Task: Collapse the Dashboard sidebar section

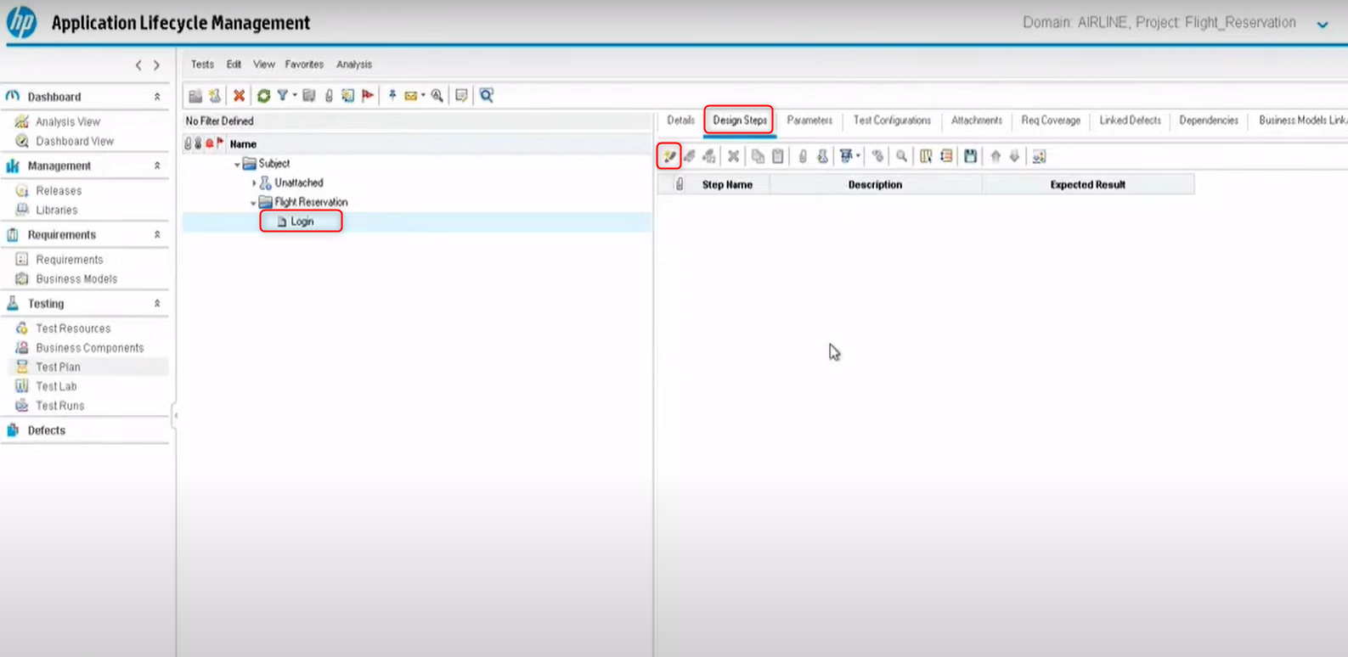Action: click(x=157, y=97)
